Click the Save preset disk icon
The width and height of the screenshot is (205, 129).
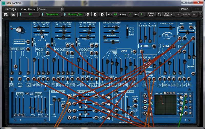click(6, 14)
